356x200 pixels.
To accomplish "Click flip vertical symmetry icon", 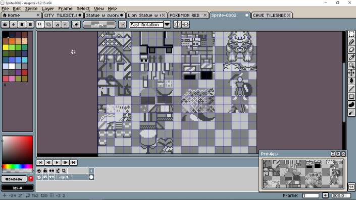I will 186,25.
